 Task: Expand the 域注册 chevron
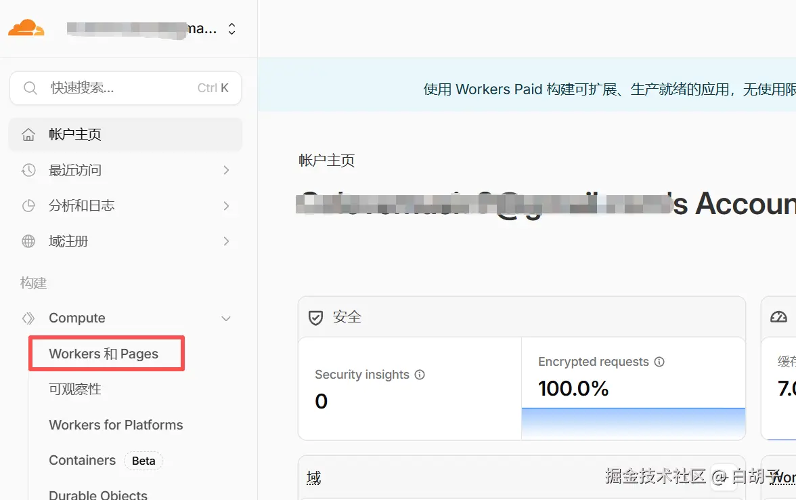[226, 241]
